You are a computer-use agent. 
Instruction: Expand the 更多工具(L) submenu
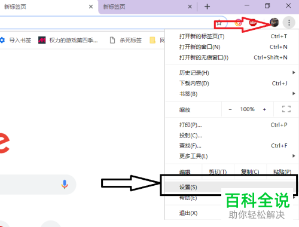tap(232, 156)
